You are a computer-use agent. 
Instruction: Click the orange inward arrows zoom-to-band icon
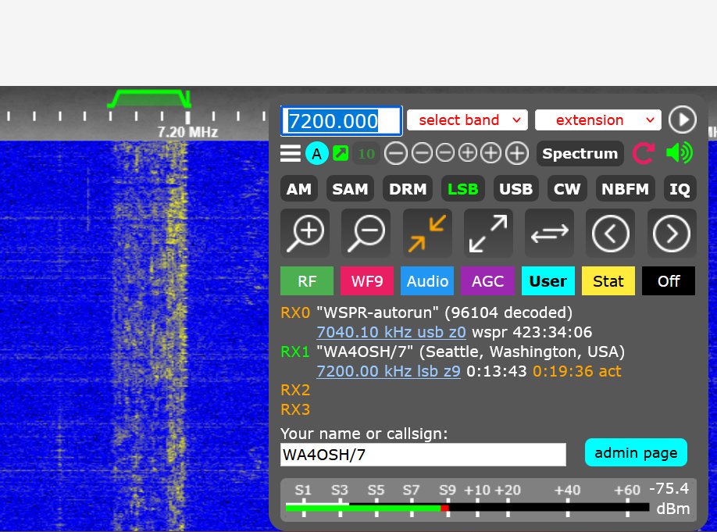tap(427, 234)
